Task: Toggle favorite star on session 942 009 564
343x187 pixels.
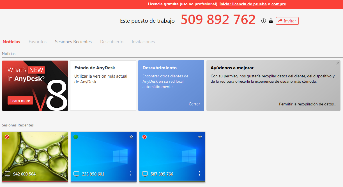Action: click(63, 137)
